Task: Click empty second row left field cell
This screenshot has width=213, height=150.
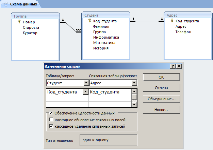Action: [67, 98]
